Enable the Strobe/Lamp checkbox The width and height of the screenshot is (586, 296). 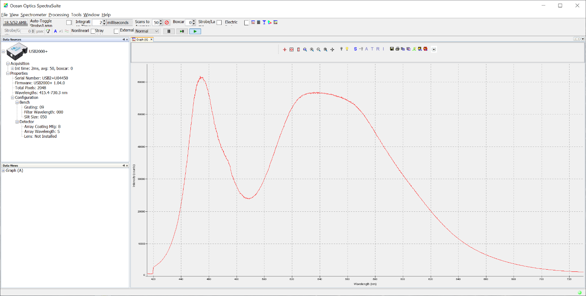point(219,23)
